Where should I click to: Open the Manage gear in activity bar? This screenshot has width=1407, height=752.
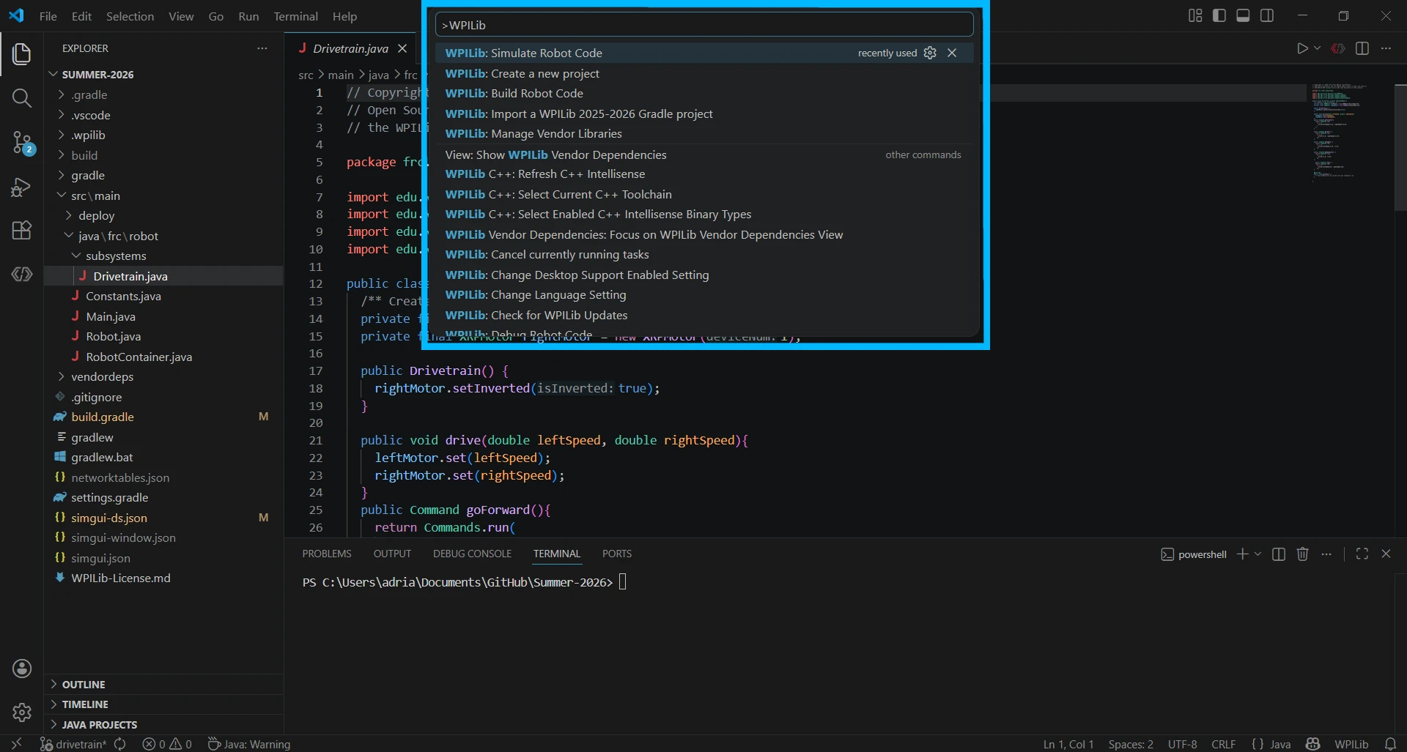pyautogui.click(x=22, y=712)
